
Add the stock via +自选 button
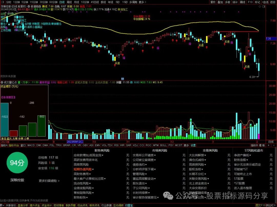(x=265, y=2)
